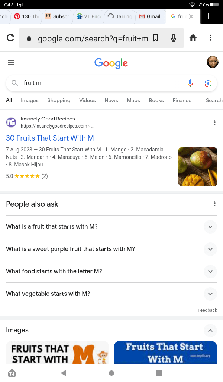Open the Google account profile picture

point(212,62)
